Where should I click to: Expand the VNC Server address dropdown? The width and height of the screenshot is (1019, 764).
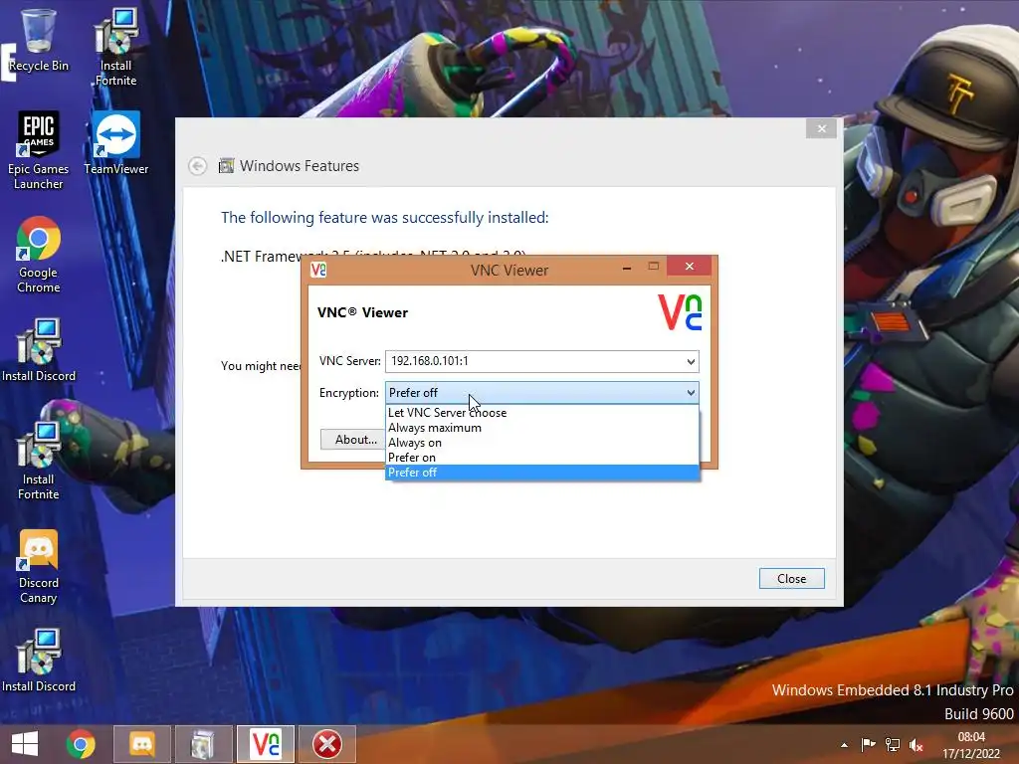691,361
